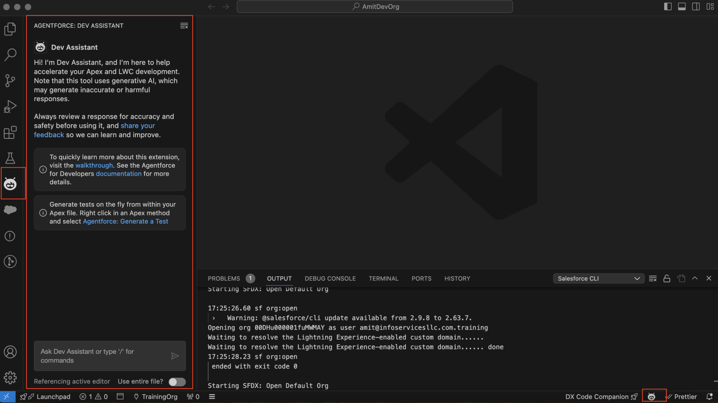Switch to the TERMINAL tab
Image resolution: width=718 pixels, height=403 pixels.
point(384,278)
